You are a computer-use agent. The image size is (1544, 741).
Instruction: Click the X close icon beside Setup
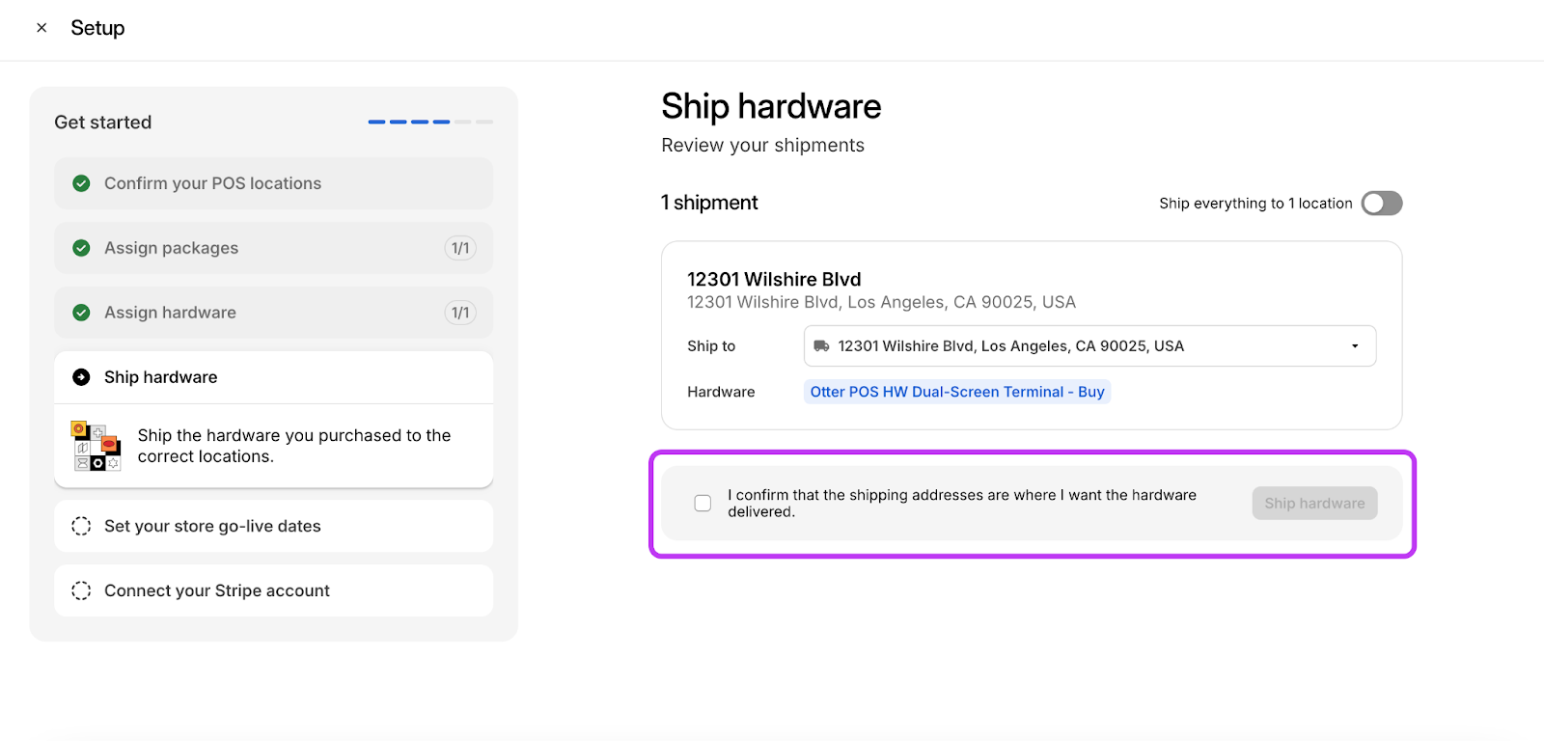41,28
